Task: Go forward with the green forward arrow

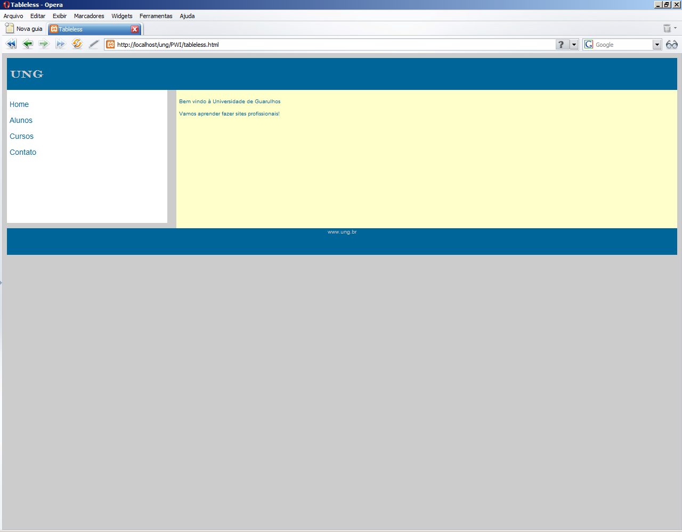Action: (44, 44)
